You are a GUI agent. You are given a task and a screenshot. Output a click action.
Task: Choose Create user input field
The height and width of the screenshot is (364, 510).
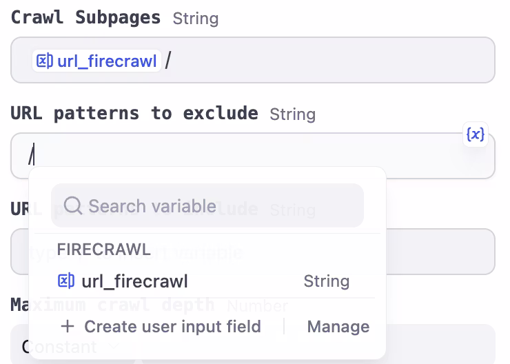[x=172, y=326]
